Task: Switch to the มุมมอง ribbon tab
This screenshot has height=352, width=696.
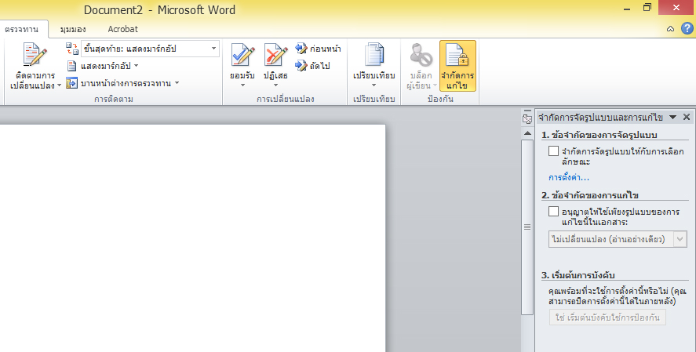Action: pyautogui.click(x=73, y=29)
